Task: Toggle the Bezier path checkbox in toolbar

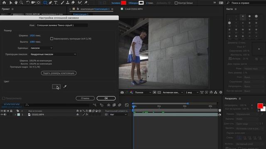Action: 176,3
